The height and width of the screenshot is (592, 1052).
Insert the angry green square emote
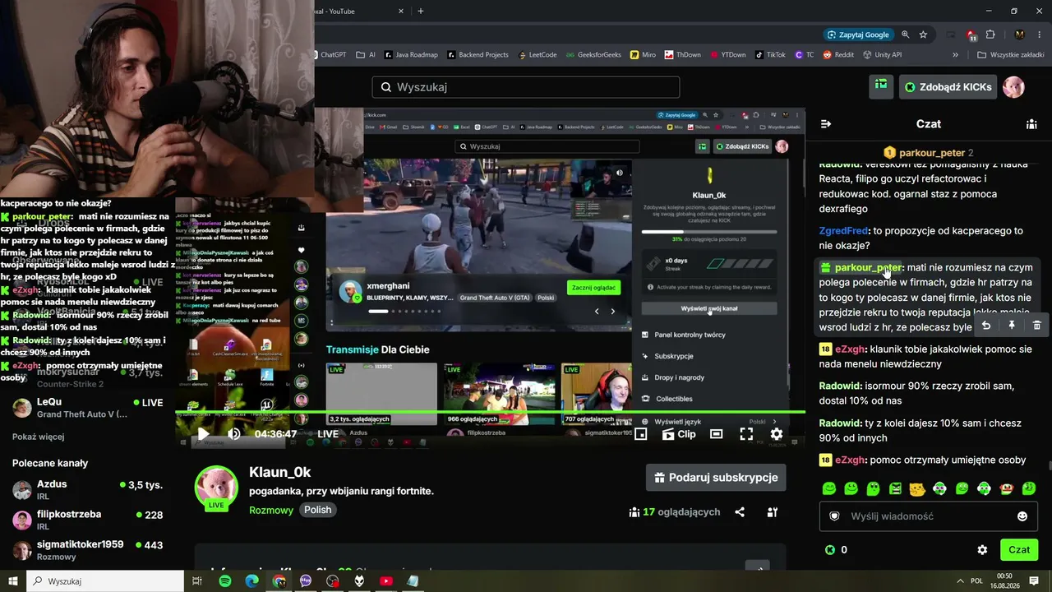[895, 489]
